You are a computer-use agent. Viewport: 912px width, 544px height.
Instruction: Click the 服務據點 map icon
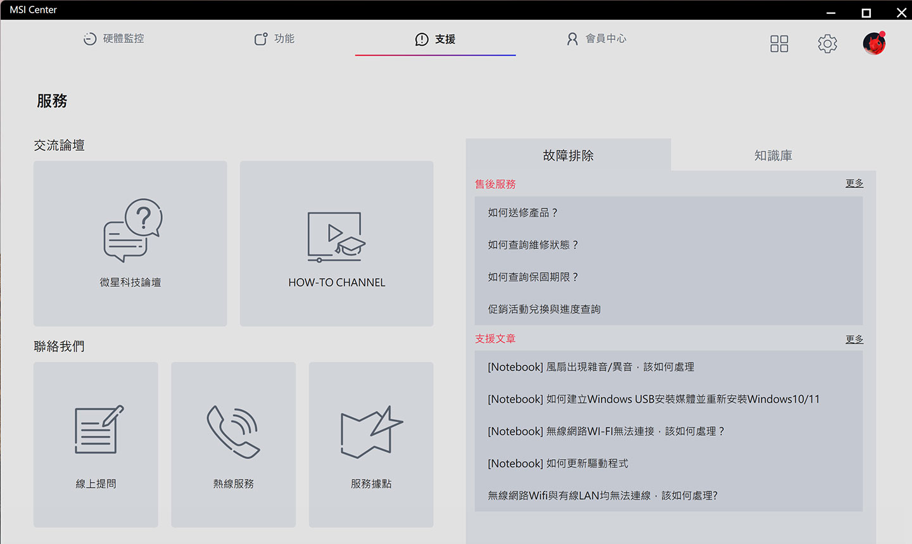pos(371,432)
